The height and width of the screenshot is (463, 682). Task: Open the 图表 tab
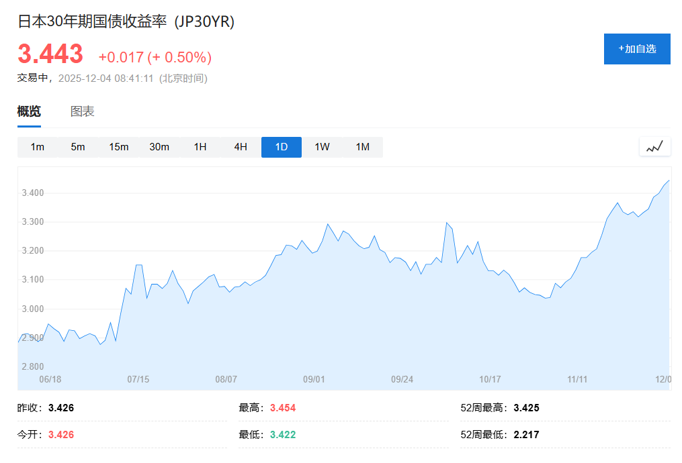coord(83,111)
